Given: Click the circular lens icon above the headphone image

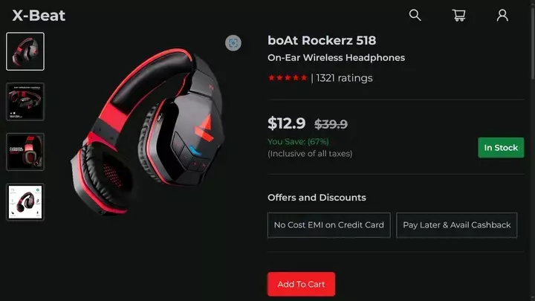Looking at the screenshot, I should pos(233,43).
